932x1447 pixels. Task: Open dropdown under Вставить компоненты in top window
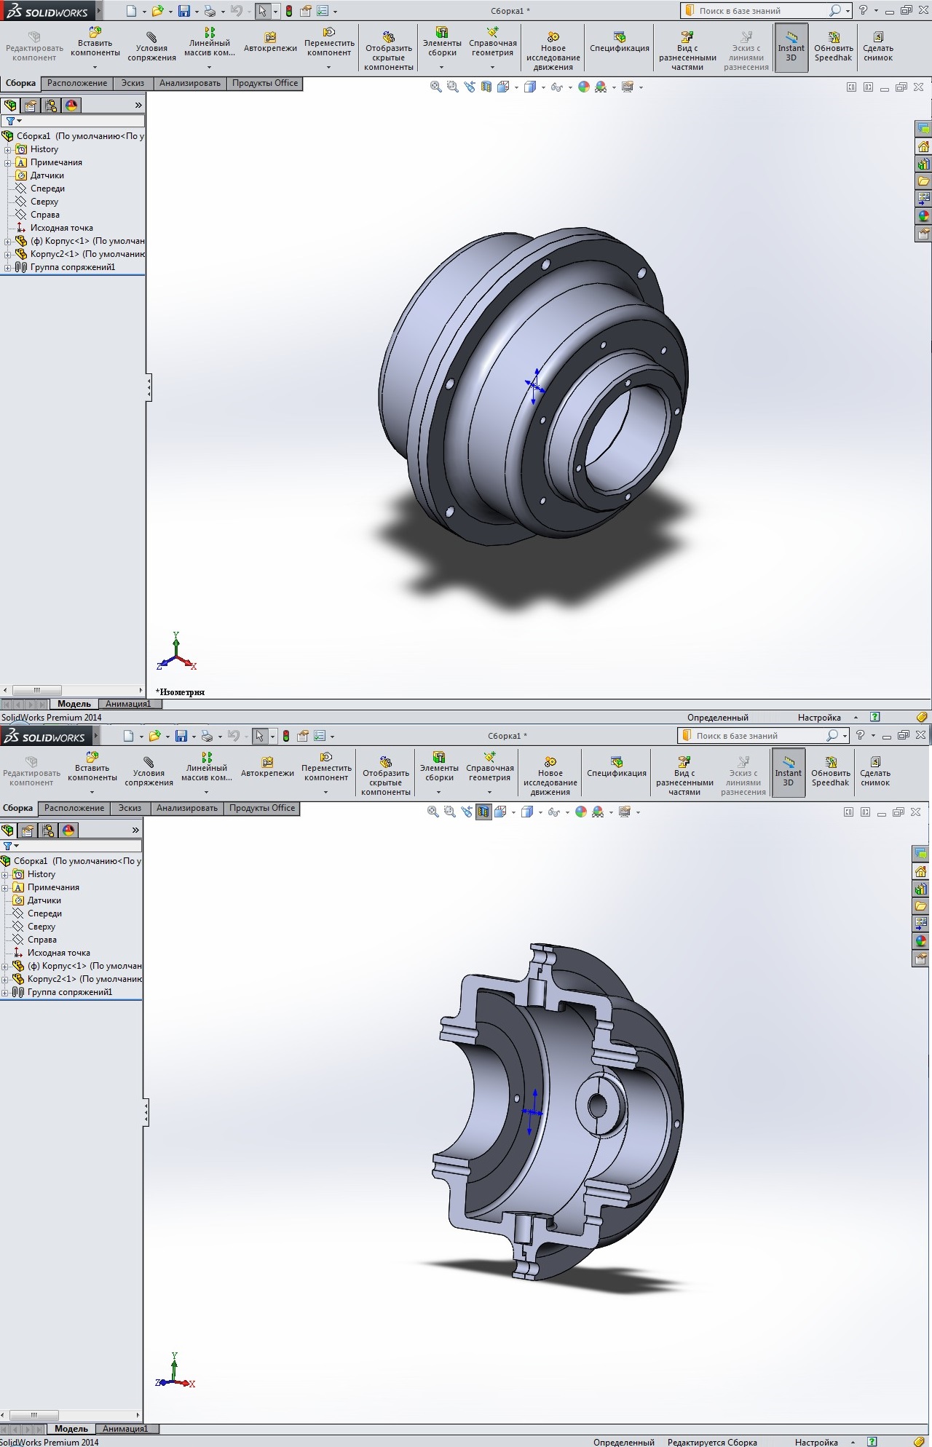(95, 67)
